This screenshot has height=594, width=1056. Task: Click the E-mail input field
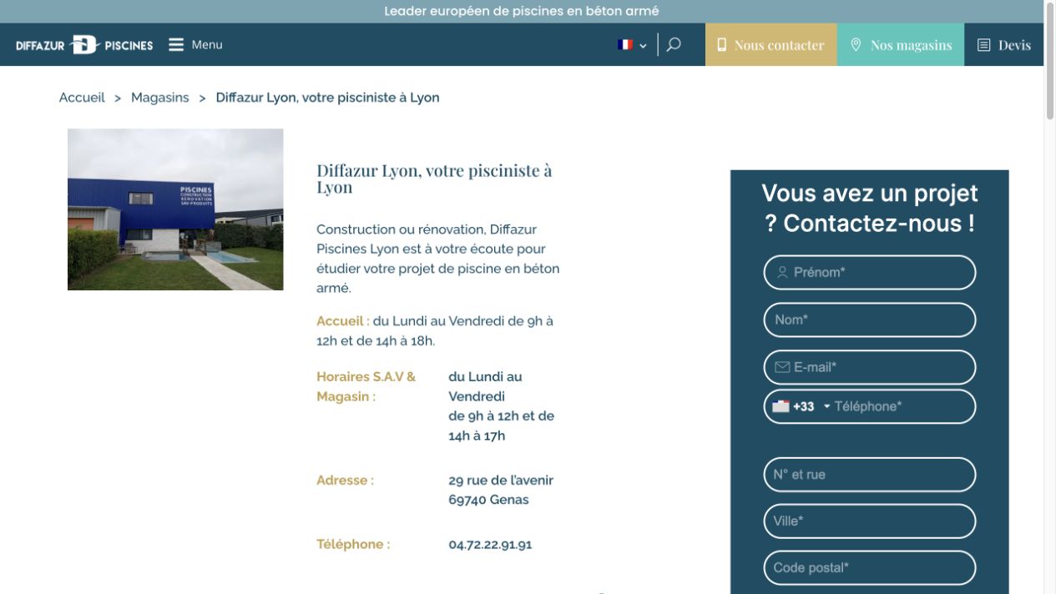pos(869,367)
